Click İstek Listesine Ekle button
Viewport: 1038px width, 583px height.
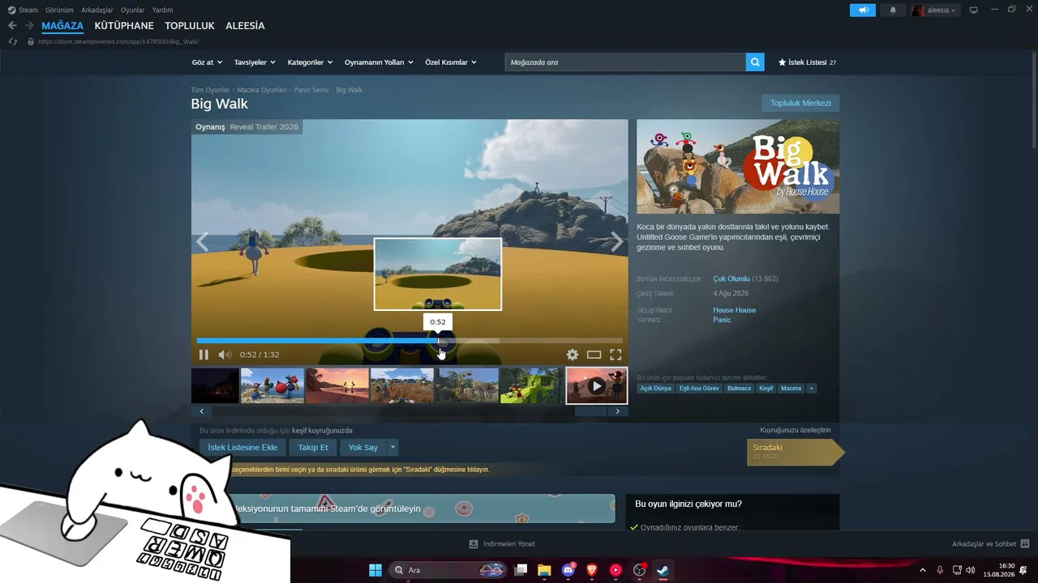[242, 447]
